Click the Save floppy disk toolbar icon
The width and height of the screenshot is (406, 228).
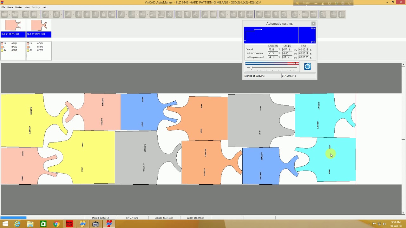click(34, 14)
